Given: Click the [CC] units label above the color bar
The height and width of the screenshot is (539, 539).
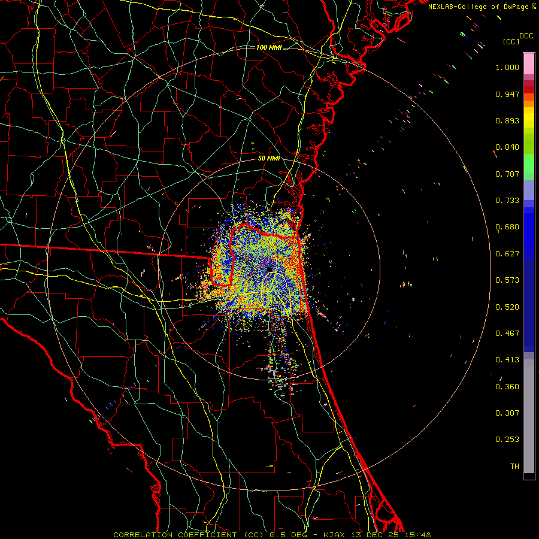Looking at the screenshot, I should [511, 41].
